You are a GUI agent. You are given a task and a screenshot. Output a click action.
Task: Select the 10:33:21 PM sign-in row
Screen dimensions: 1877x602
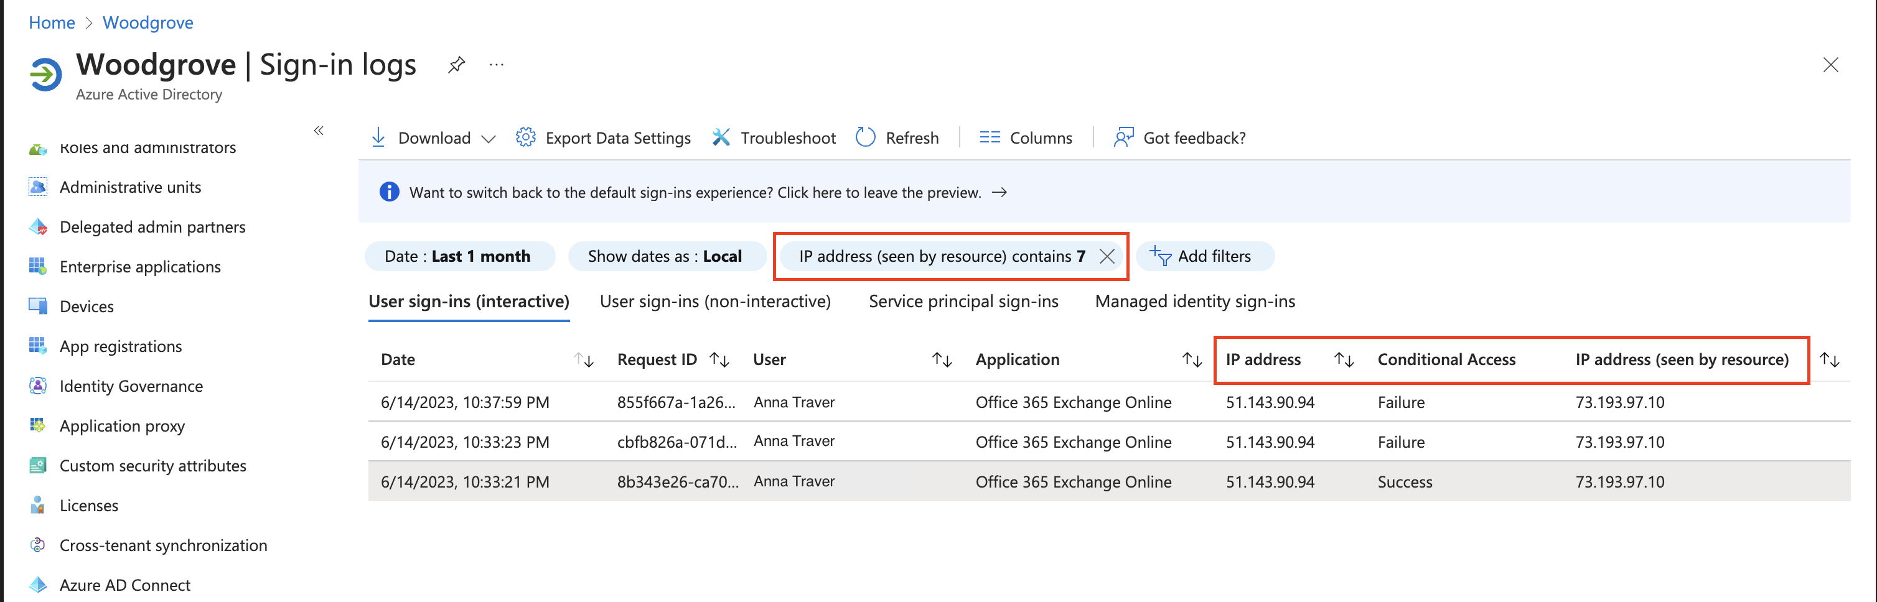point(1108,481)
